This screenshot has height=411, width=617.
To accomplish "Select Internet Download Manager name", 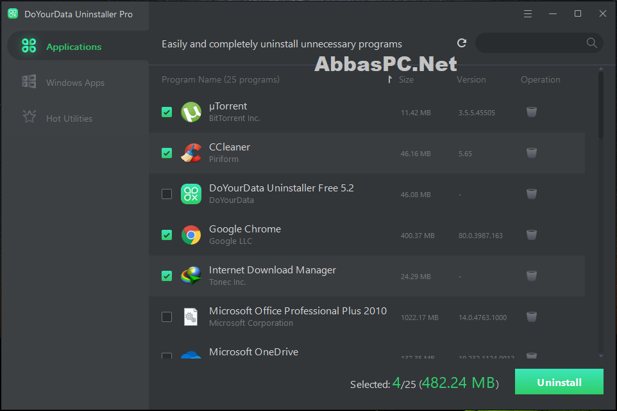I will pos(273,270).
